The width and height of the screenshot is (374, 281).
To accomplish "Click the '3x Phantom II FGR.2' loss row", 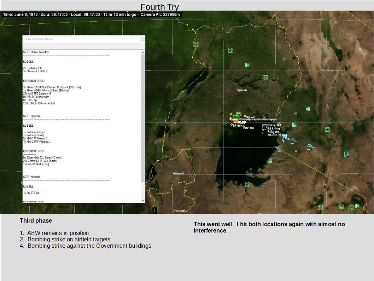I will coord(35,71).
